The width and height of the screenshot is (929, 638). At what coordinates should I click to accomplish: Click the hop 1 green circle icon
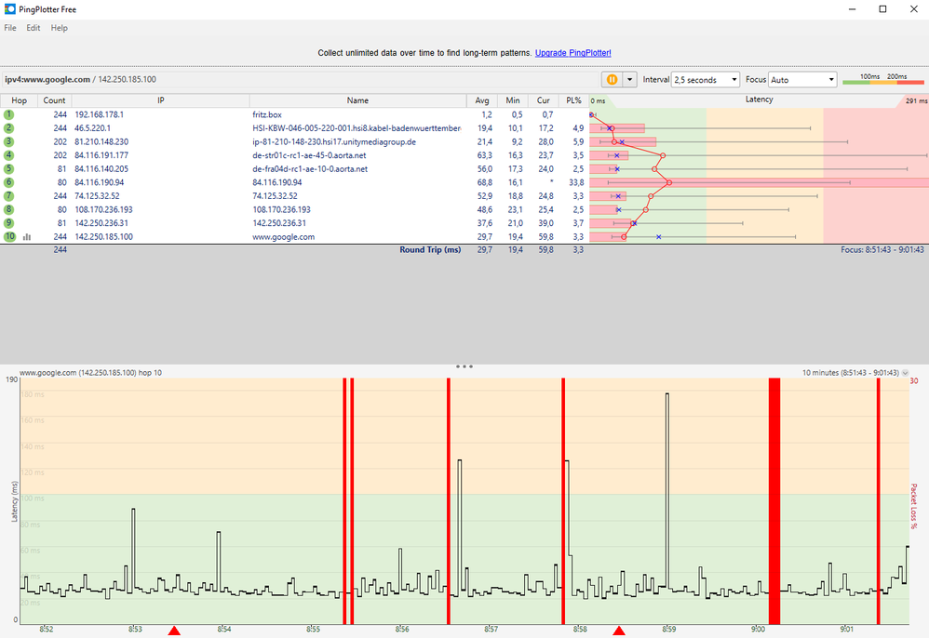[8, 114]
